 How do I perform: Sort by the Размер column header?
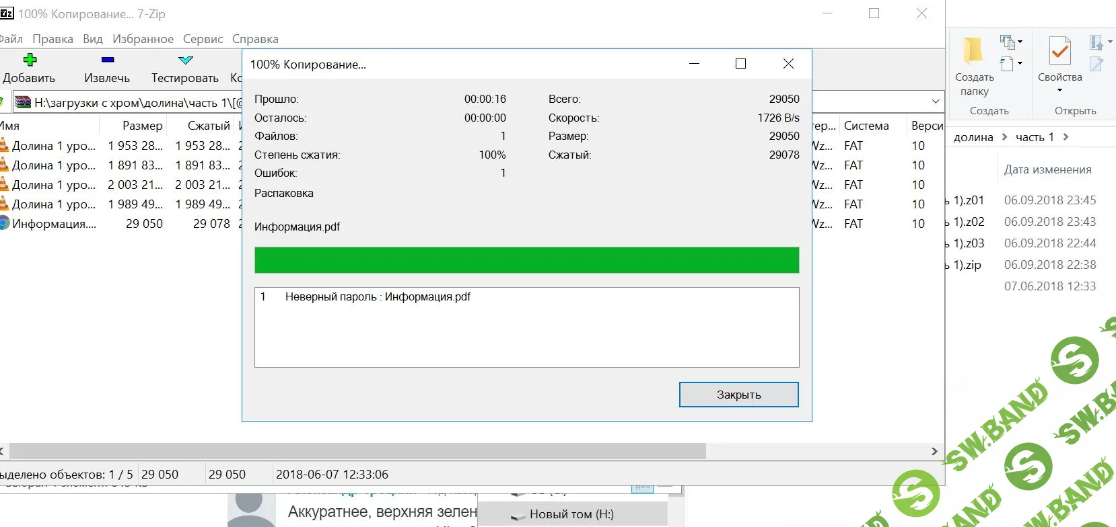click(142, 126)
